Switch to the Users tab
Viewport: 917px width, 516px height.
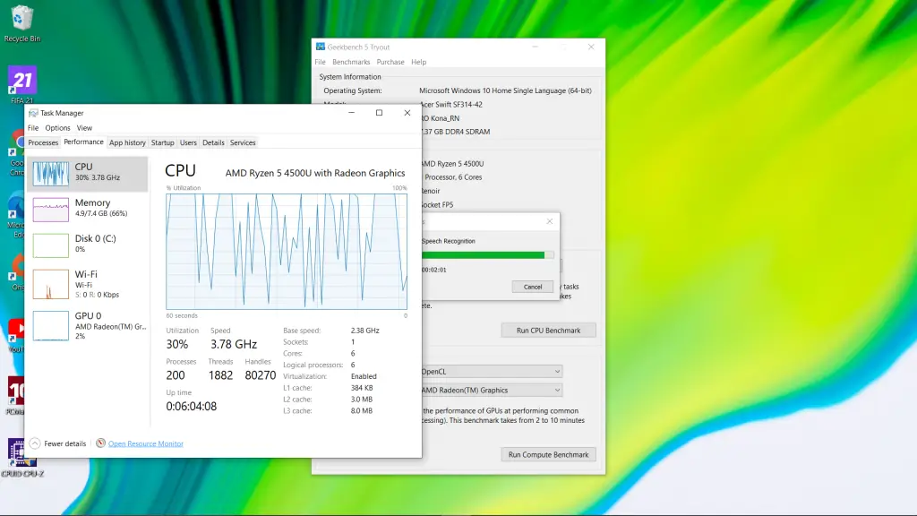point(188,142)
